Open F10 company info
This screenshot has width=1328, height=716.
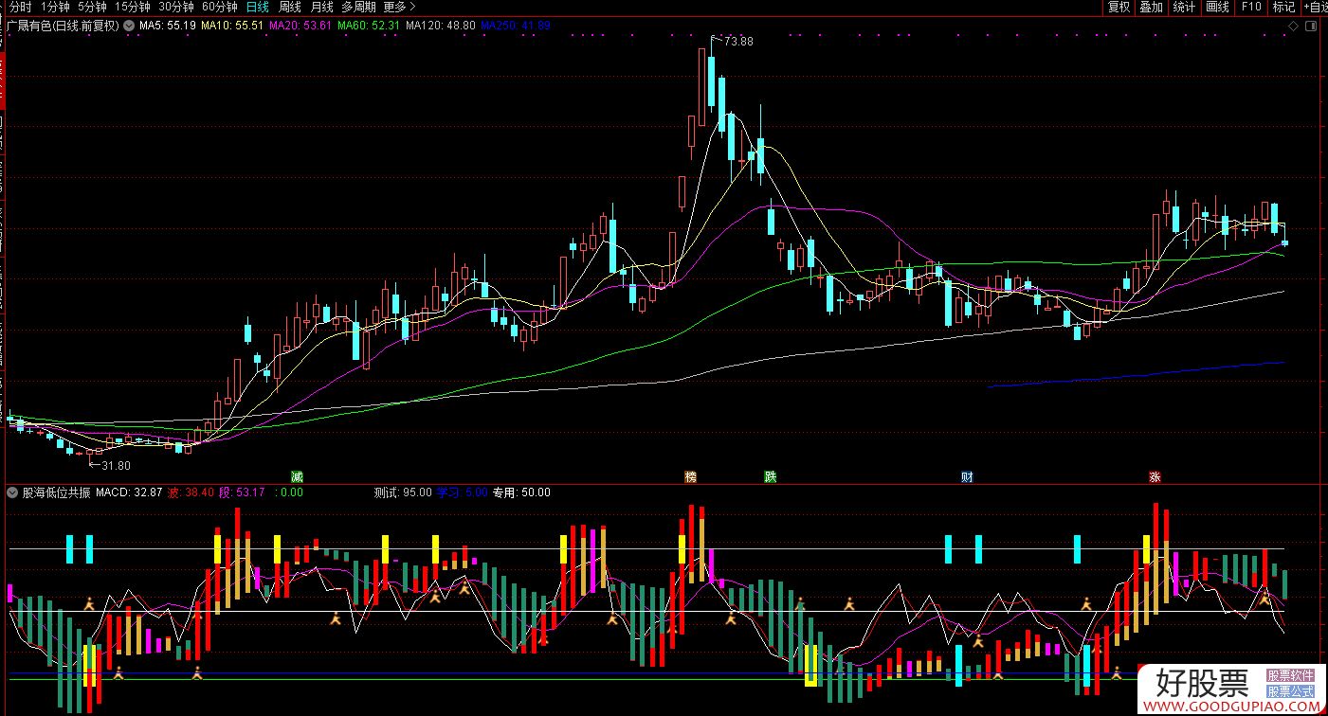(x=1251, y=7)
